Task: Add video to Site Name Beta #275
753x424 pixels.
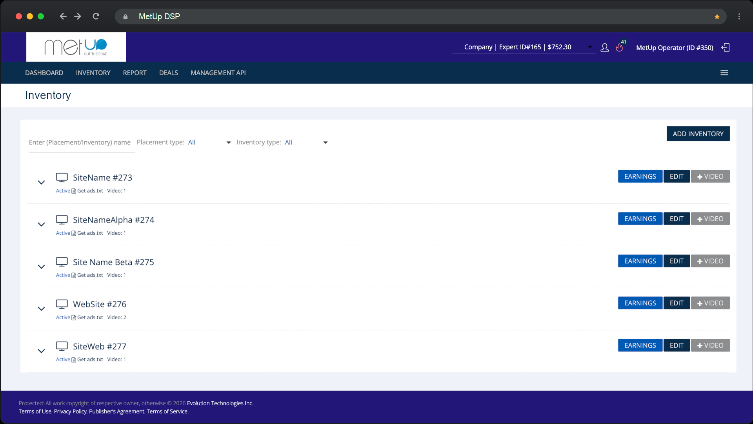Action: click(x=710, y=261)
